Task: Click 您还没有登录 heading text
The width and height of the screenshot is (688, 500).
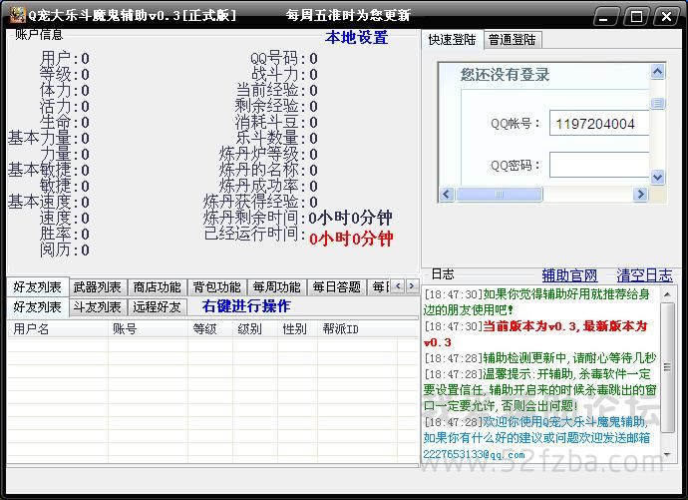Action: tap(505, 75)
